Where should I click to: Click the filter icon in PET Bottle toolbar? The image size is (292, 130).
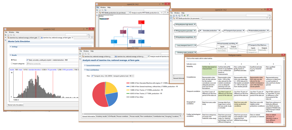point(188,15)
